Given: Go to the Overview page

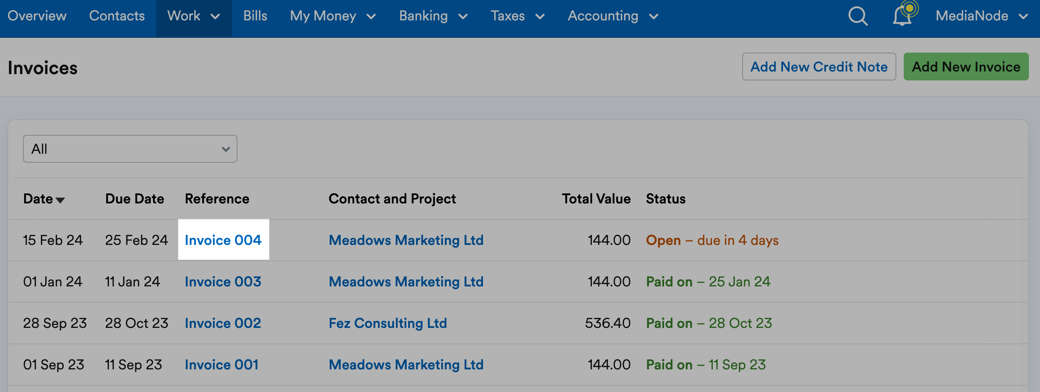Looking at the screenshot, I should (37, 16).
